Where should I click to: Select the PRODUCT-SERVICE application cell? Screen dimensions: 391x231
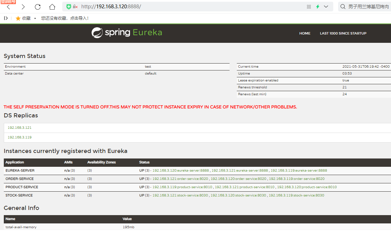pyautogui.click(x=22, y=187)
